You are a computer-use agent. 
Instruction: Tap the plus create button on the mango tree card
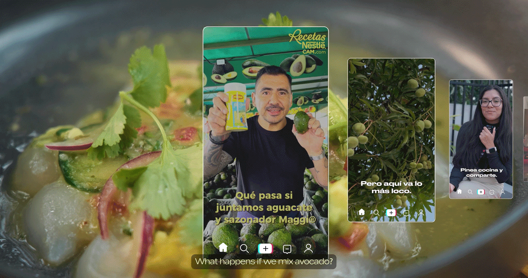click(391, 213)
